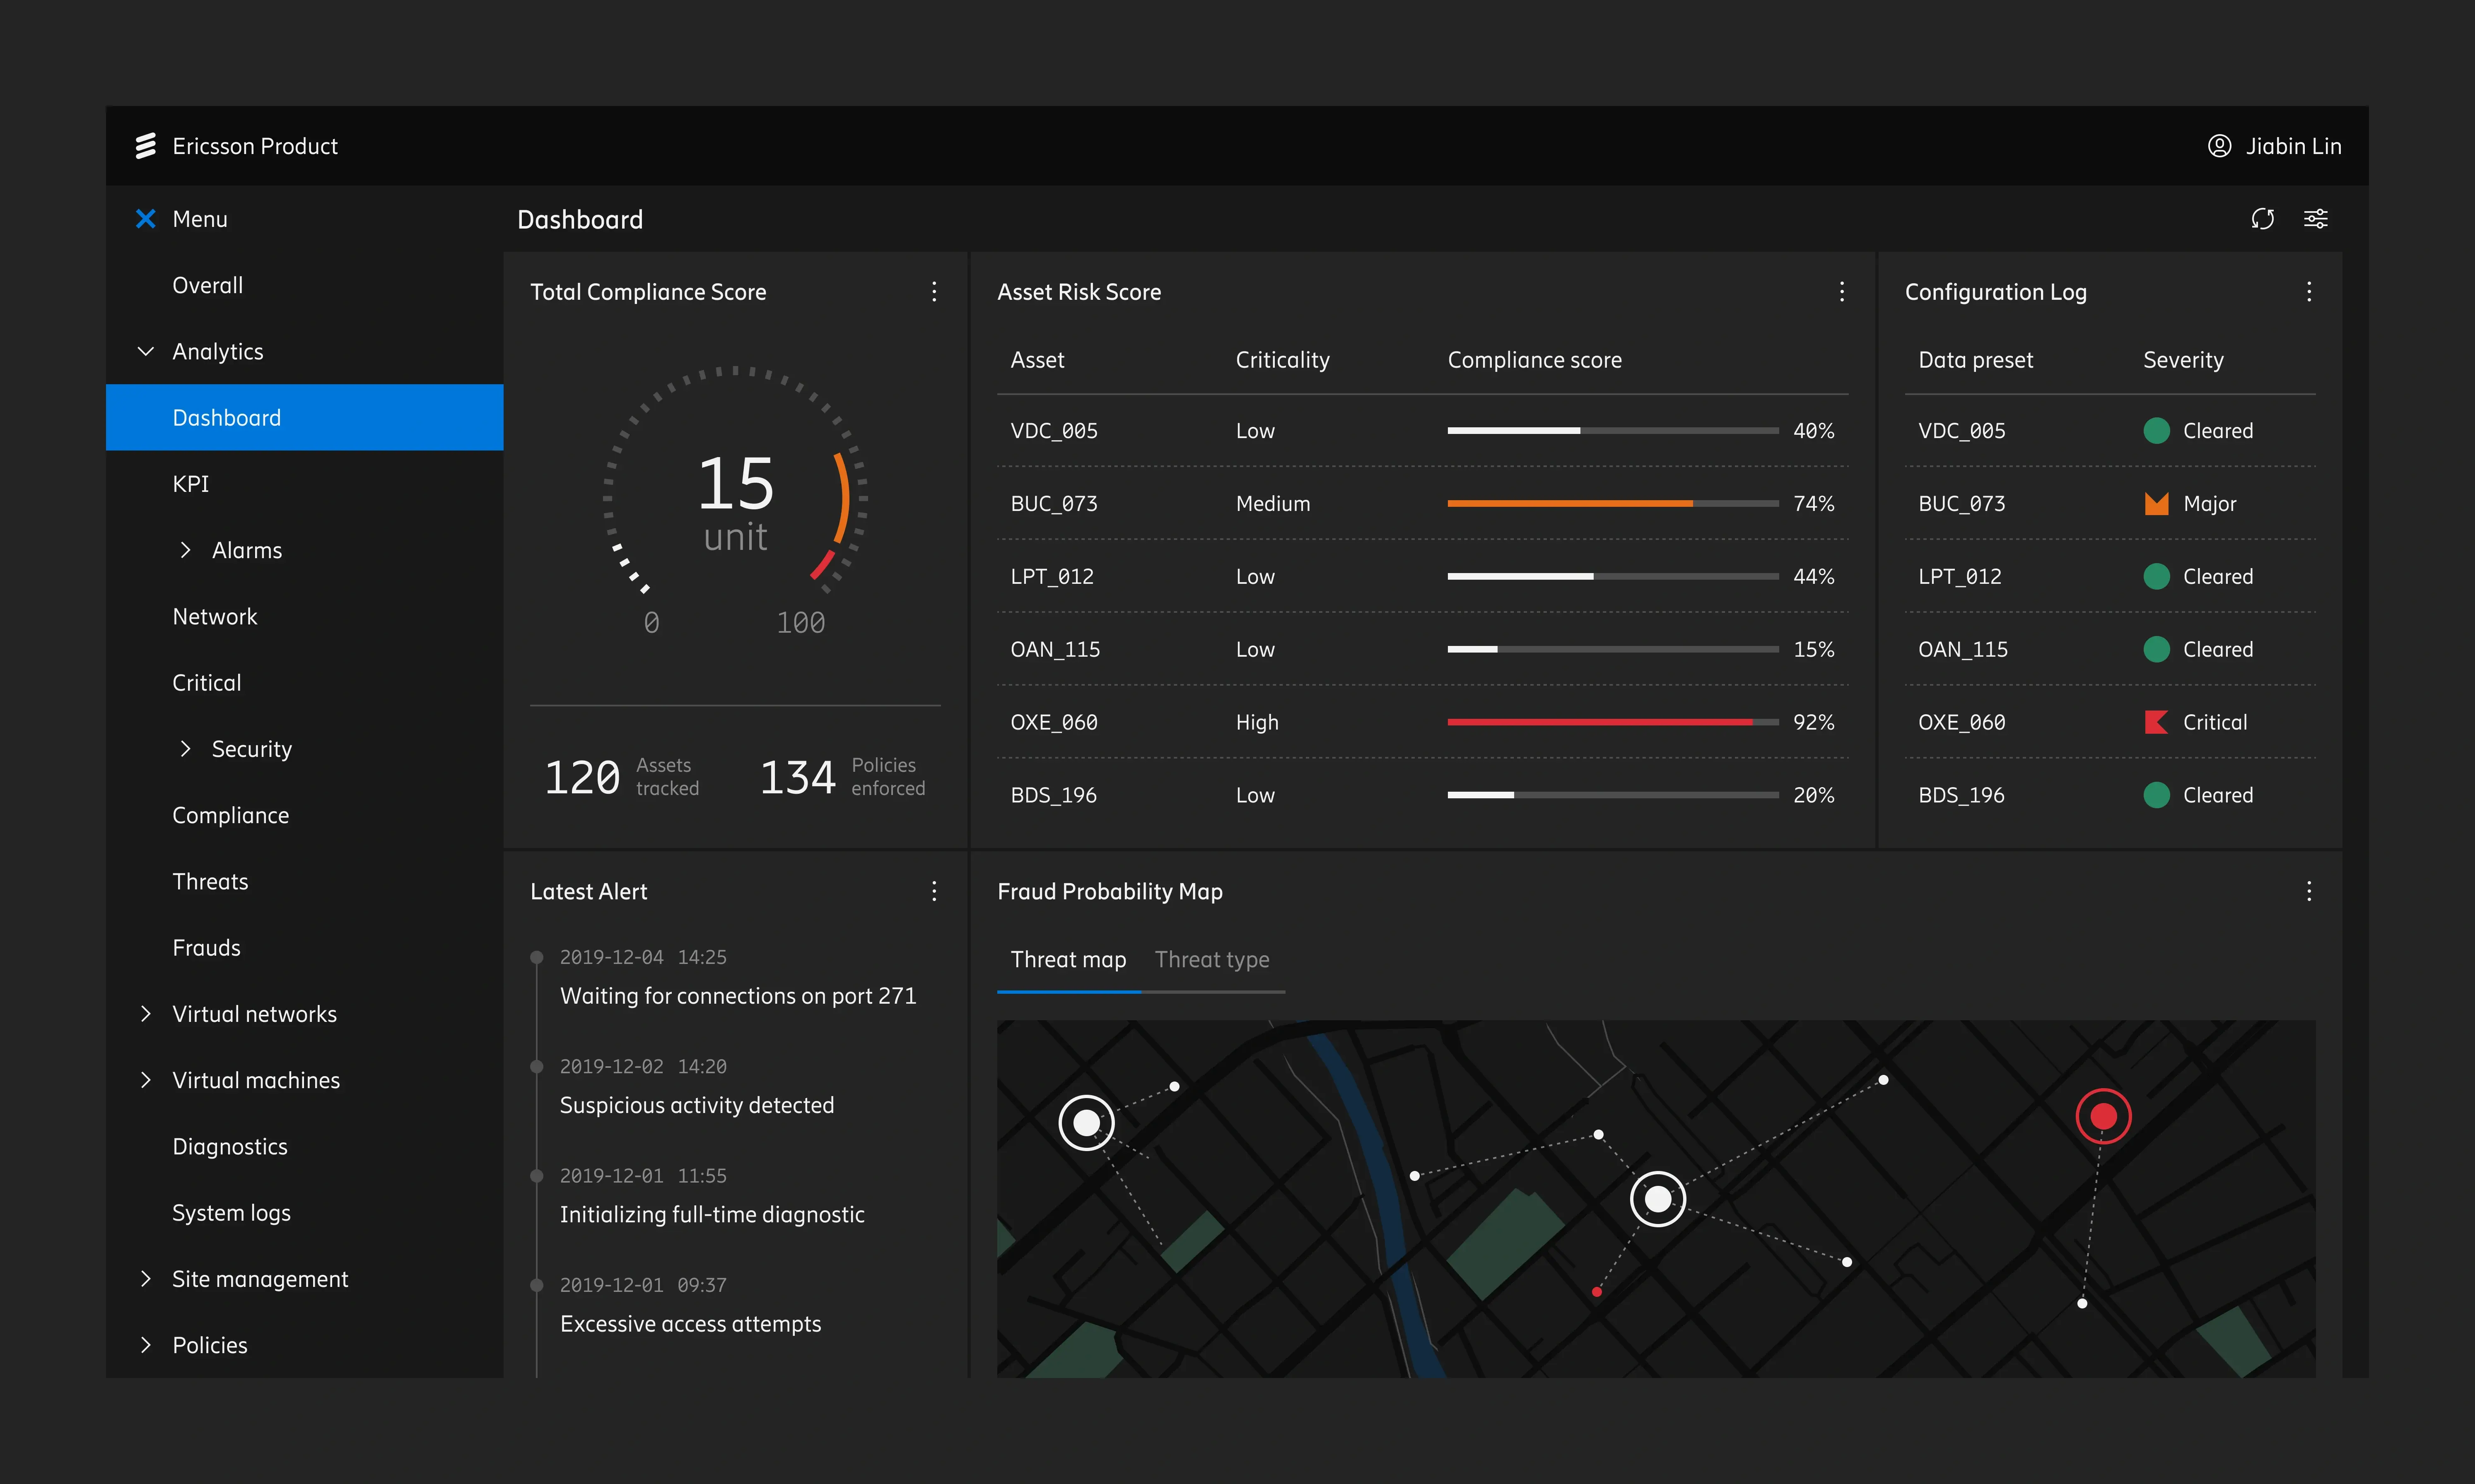Open Asset Risk Score kebab menu
This screenshot has height=1484, width=2475.
[x=1841, y=292]
